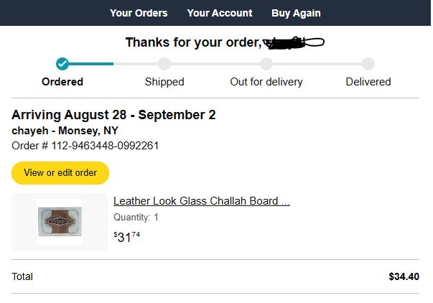The image size is (433, 303).
Task: Click the Delivered step circle
Action: click(368, 64)
